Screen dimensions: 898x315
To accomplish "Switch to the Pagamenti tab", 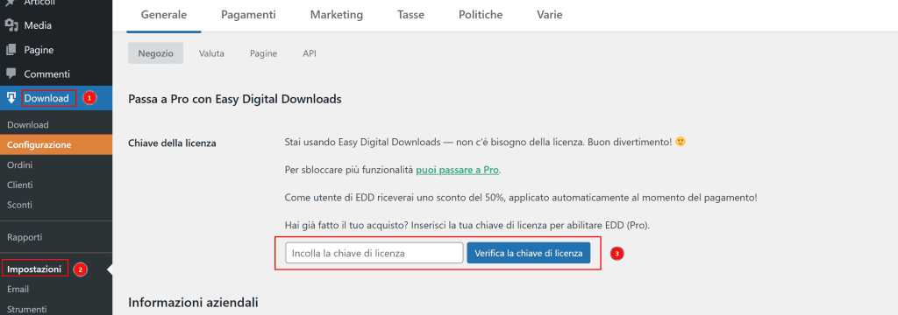I will [248, 15].
